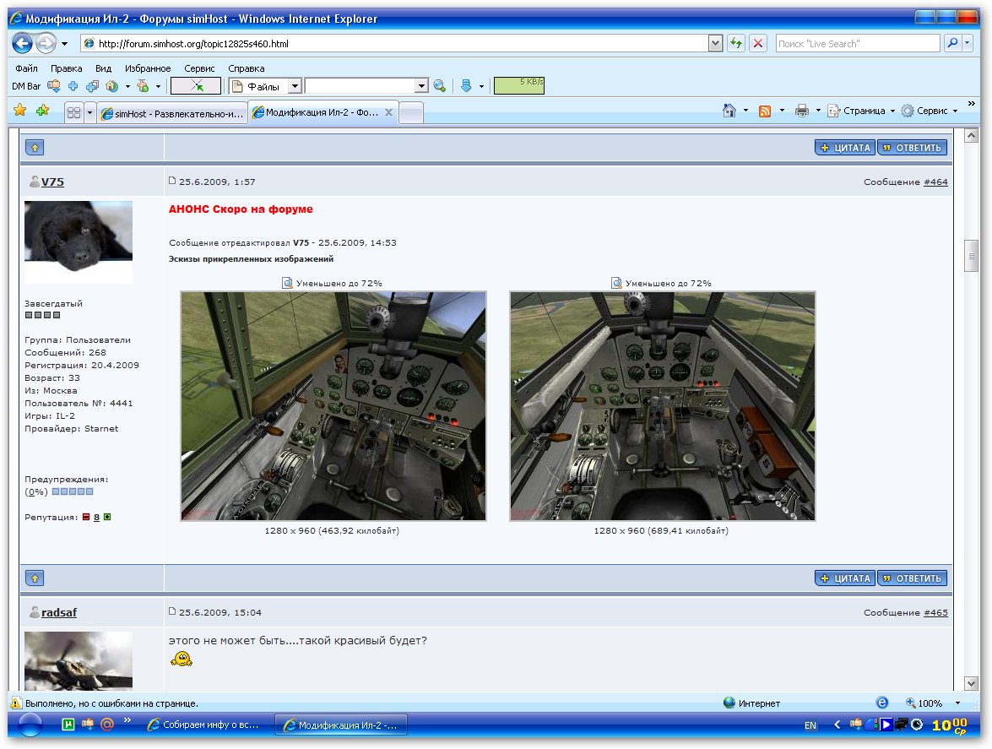
Task: Expand the command bar overflow chevron
Action: (972, 104)
